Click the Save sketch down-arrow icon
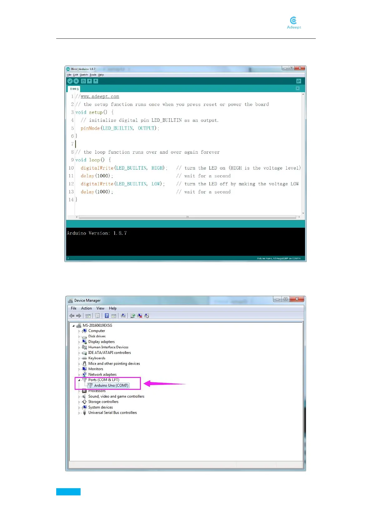372x526 pixels. pyautogui.click(x=96, y=81)
